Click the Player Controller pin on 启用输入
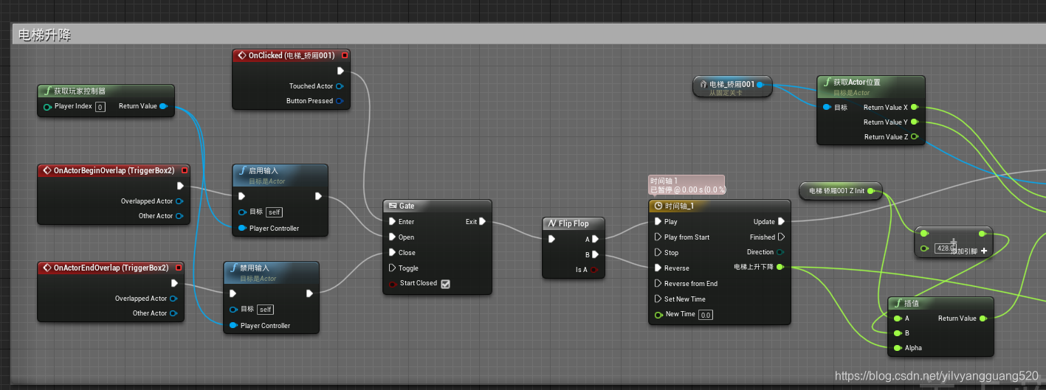Image resolution: width=1046 pixels, height=390 pixels. point(242,228)
